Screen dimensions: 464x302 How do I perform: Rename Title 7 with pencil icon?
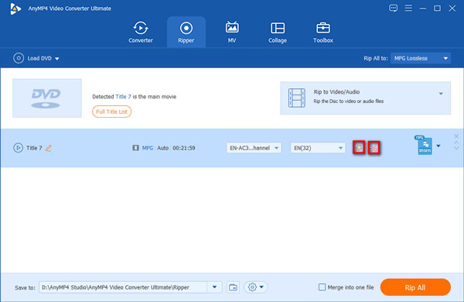(49, 148)
